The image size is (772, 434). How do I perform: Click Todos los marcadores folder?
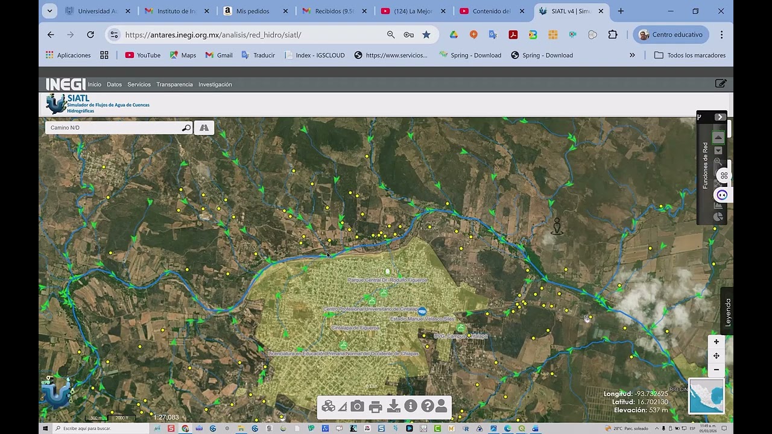(x=690, y=55)
